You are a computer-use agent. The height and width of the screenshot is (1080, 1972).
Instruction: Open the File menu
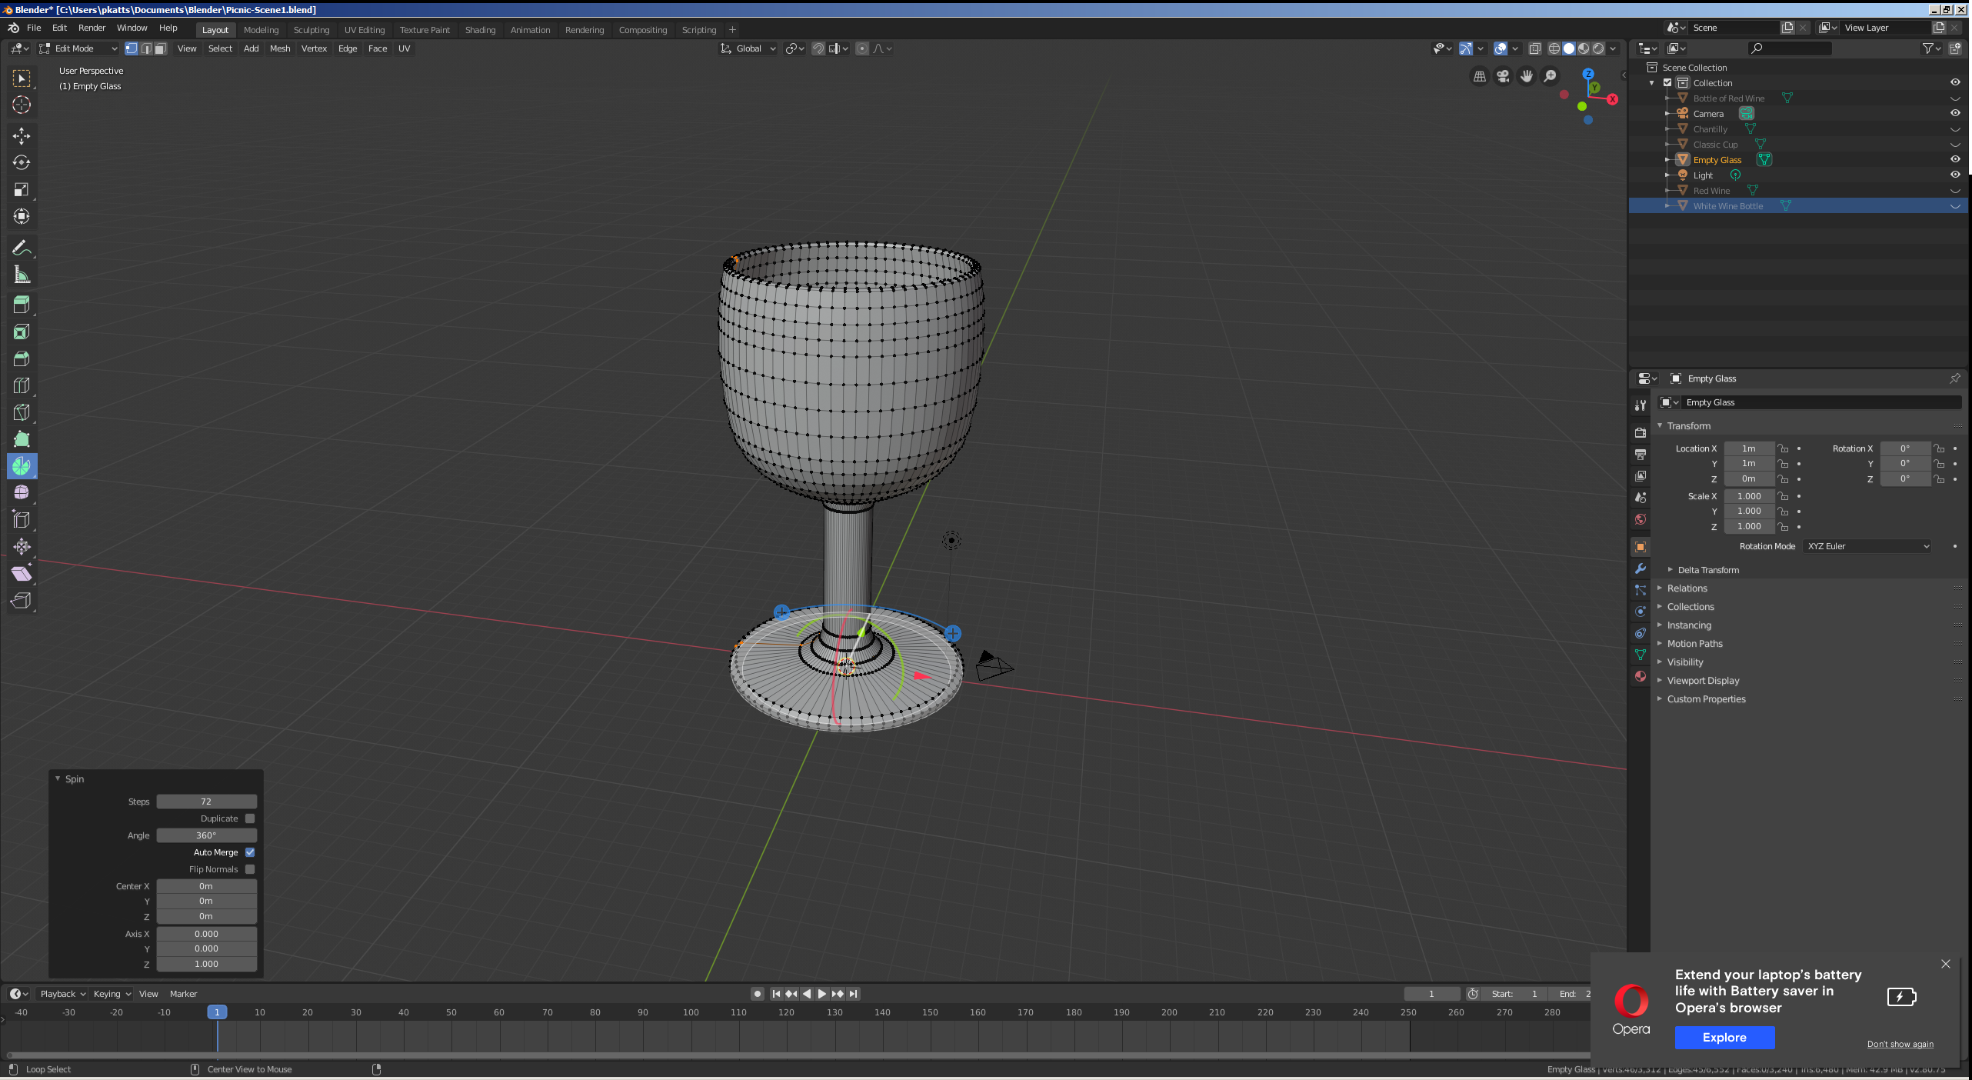pyautogui.click(x=34, y=28)
